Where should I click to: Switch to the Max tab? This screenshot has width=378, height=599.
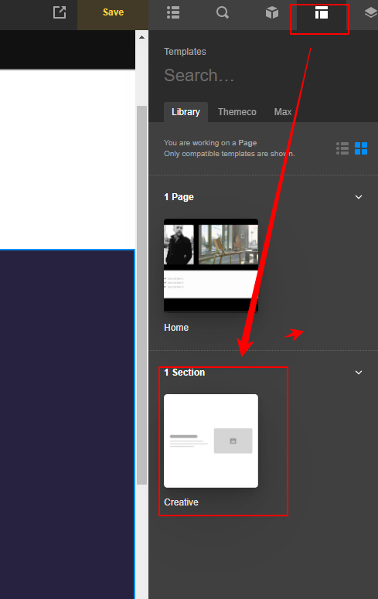283,112
